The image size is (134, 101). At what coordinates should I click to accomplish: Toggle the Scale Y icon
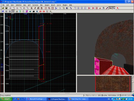pos(82,8)
